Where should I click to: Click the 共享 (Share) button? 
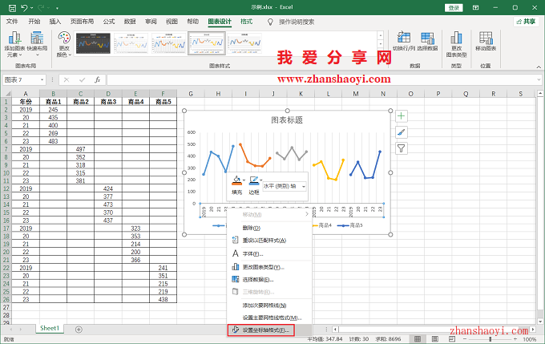[526, 22]
